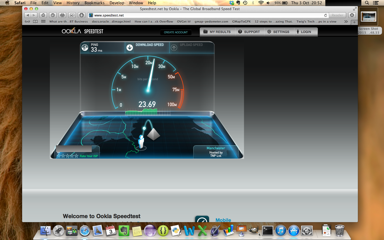Launch Terminal from the Dock
The width and height of the screenshot is (384, 240).
click(x=267, y=231)
